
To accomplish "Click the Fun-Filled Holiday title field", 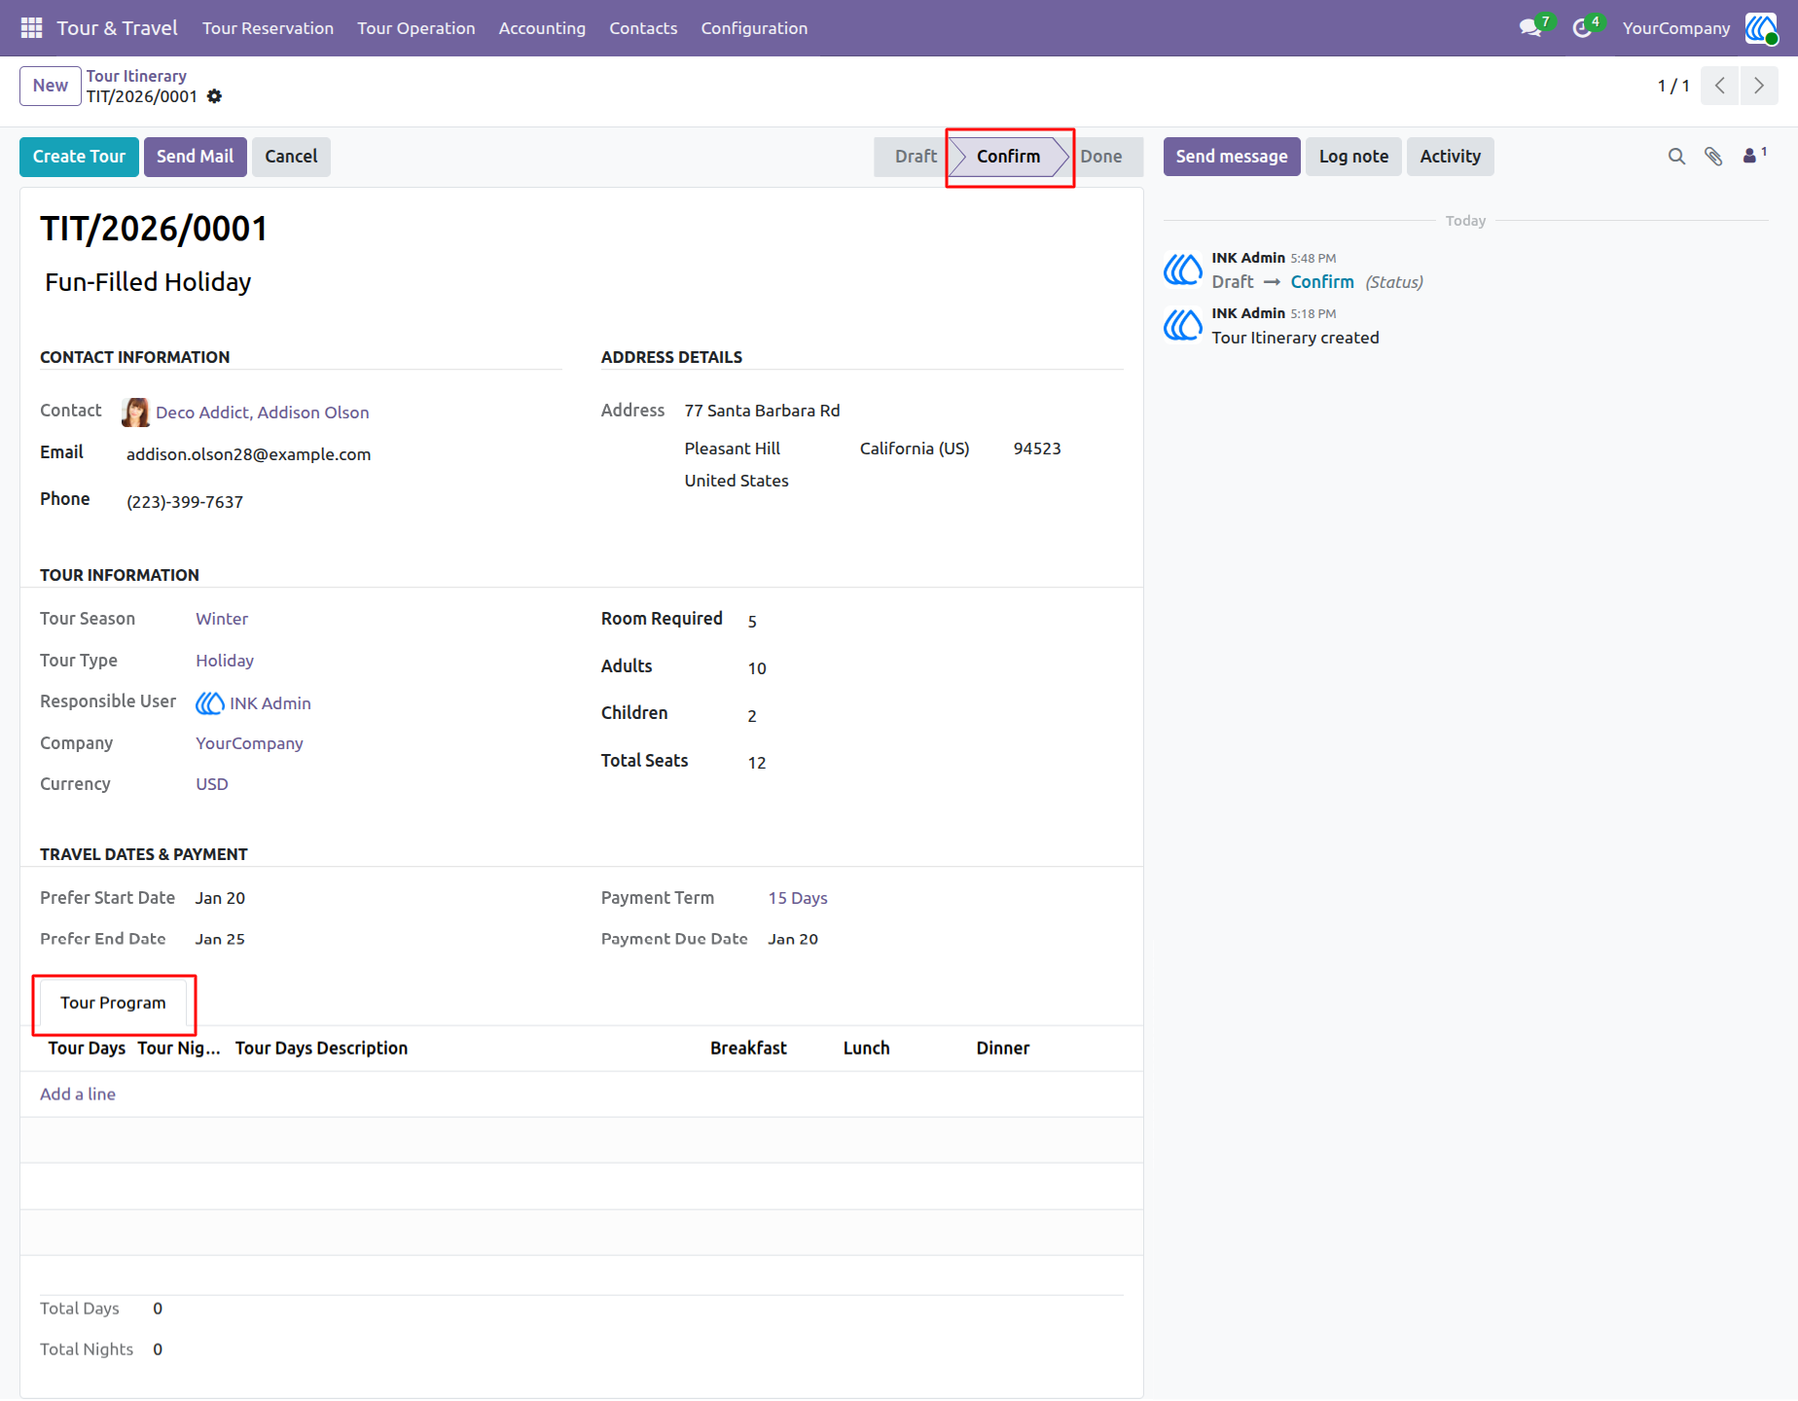I will pos(148,282).
